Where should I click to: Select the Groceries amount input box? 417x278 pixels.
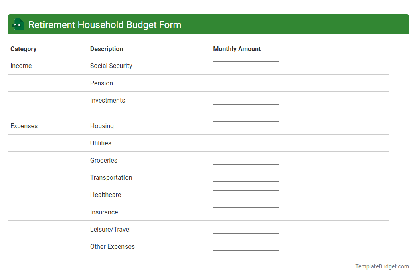pyautogui.click(x=246, y=160)
